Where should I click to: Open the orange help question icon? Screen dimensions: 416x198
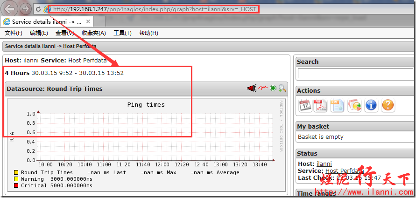click(388, 105)
